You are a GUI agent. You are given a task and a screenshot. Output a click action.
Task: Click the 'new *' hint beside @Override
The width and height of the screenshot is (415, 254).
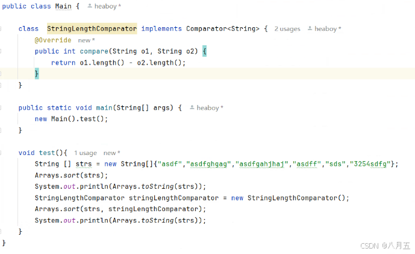coord(86,40)
